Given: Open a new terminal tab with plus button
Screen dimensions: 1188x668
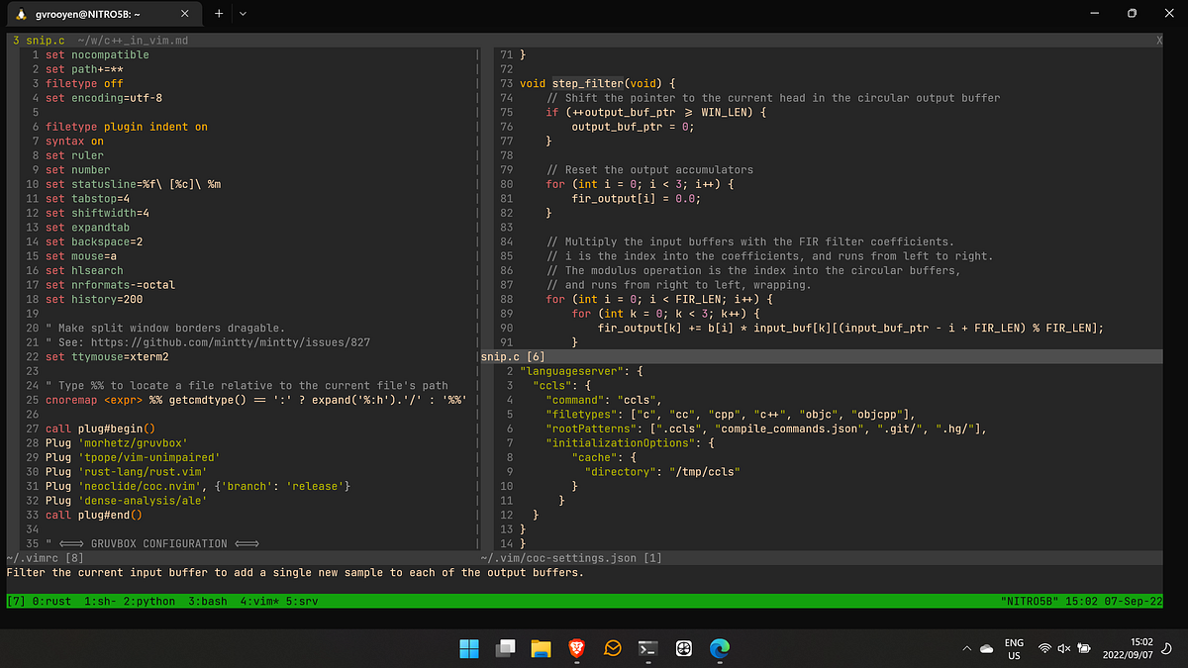Looking at the screenshot, I should pyautogui.click(x=217, y=14).
